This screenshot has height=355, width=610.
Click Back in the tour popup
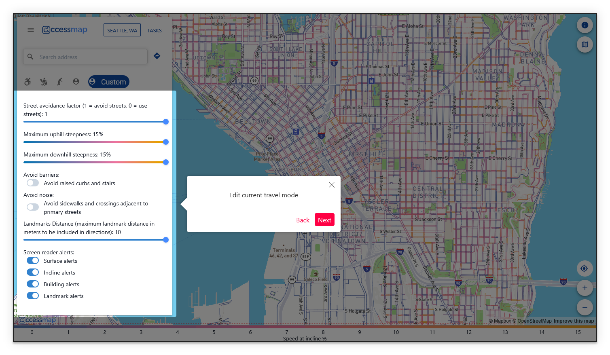tap(303, 220)
